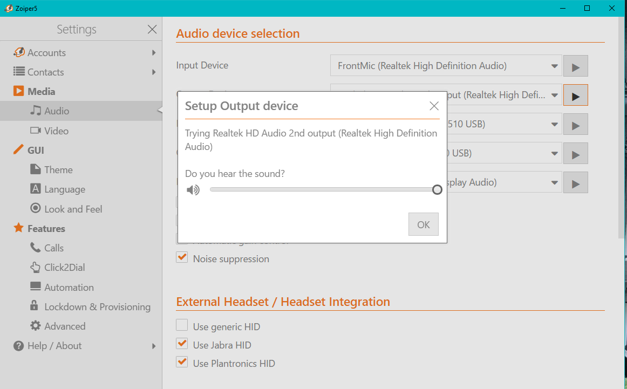Click the Calls phone icon
Screen dimensions: 627x389
(x=36, y=248)
